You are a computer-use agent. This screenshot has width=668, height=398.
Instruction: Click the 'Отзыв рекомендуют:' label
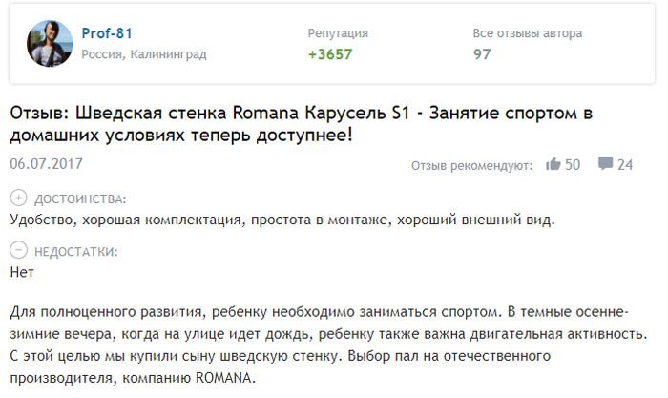tap(471, 165)
